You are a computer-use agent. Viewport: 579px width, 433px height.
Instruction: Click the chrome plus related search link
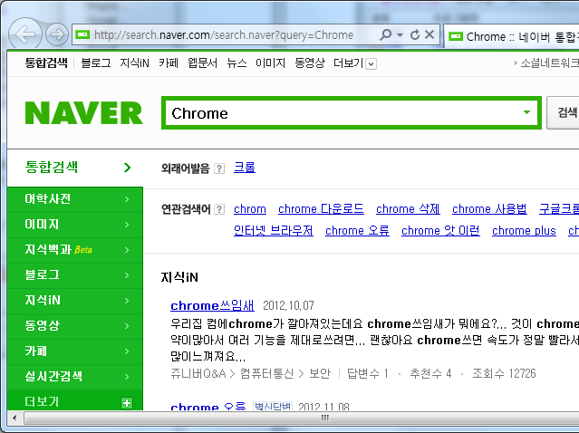pos(524,231)
